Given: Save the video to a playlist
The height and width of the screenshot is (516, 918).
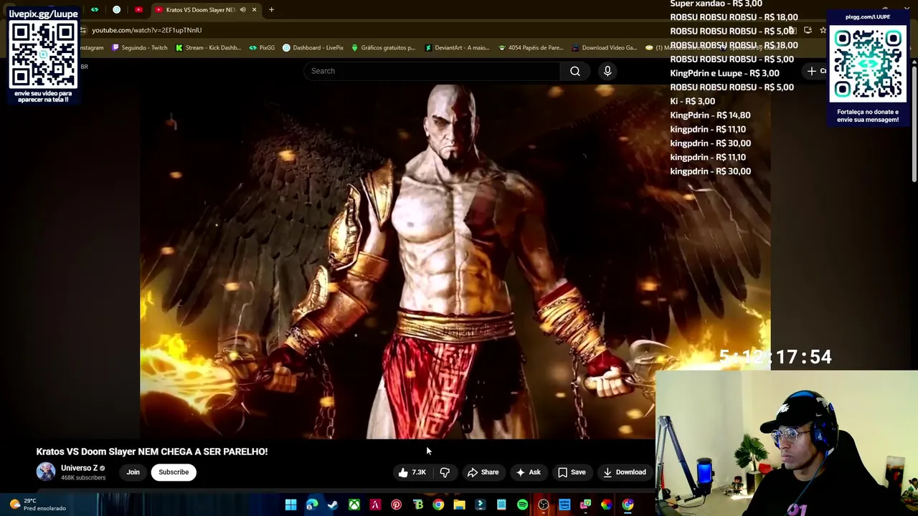Looking at the screenshot, I should point(572,472).
